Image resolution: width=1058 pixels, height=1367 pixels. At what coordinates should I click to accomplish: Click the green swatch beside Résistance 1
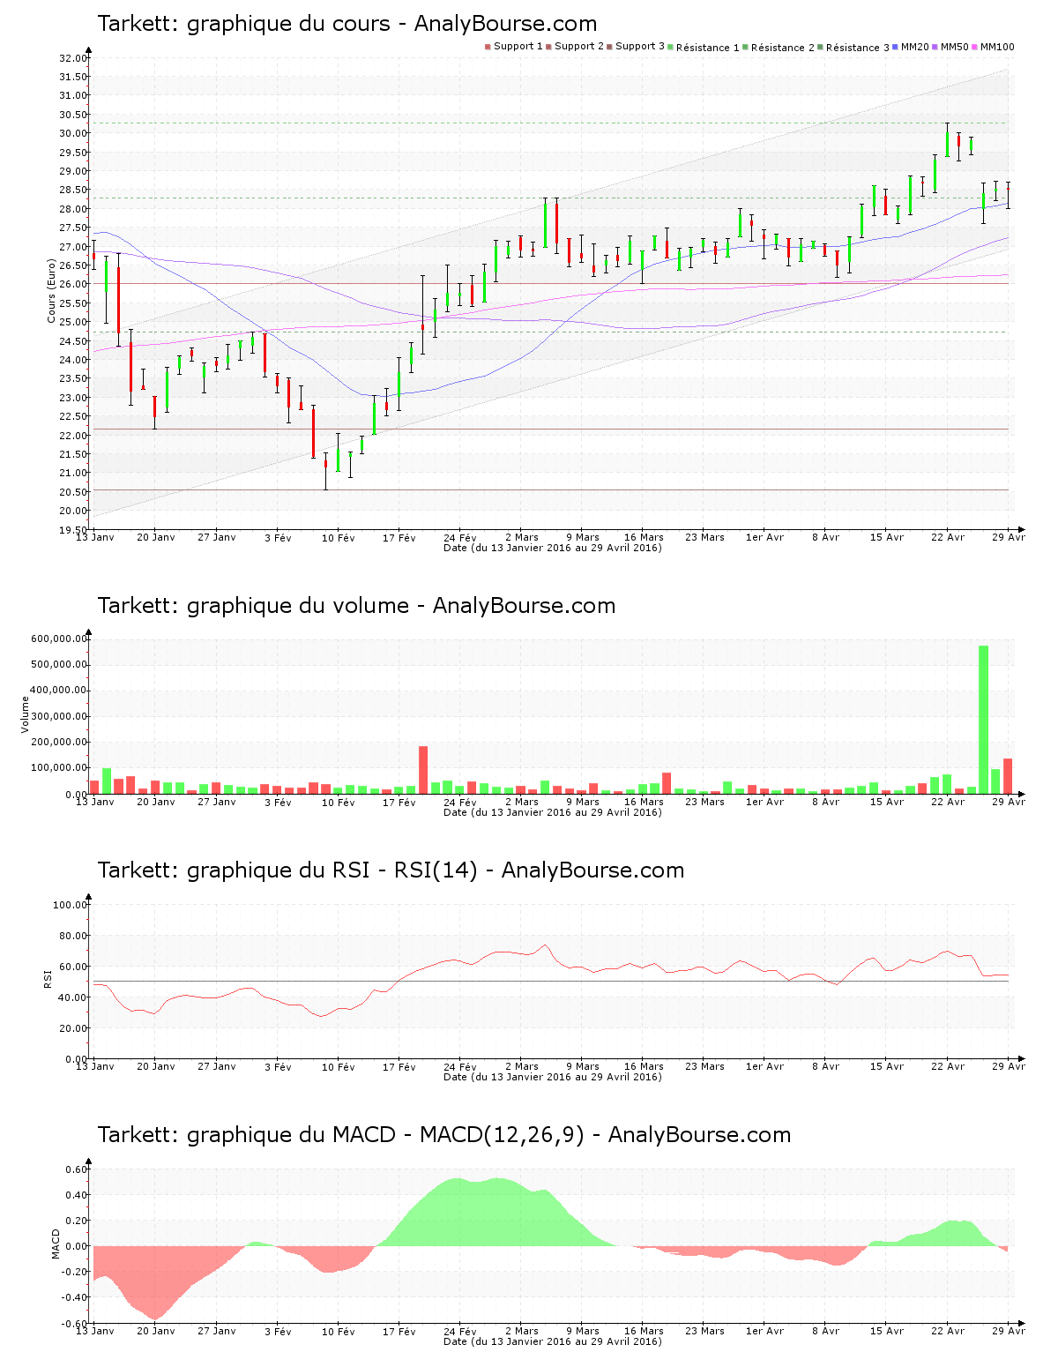pos(671,47)
